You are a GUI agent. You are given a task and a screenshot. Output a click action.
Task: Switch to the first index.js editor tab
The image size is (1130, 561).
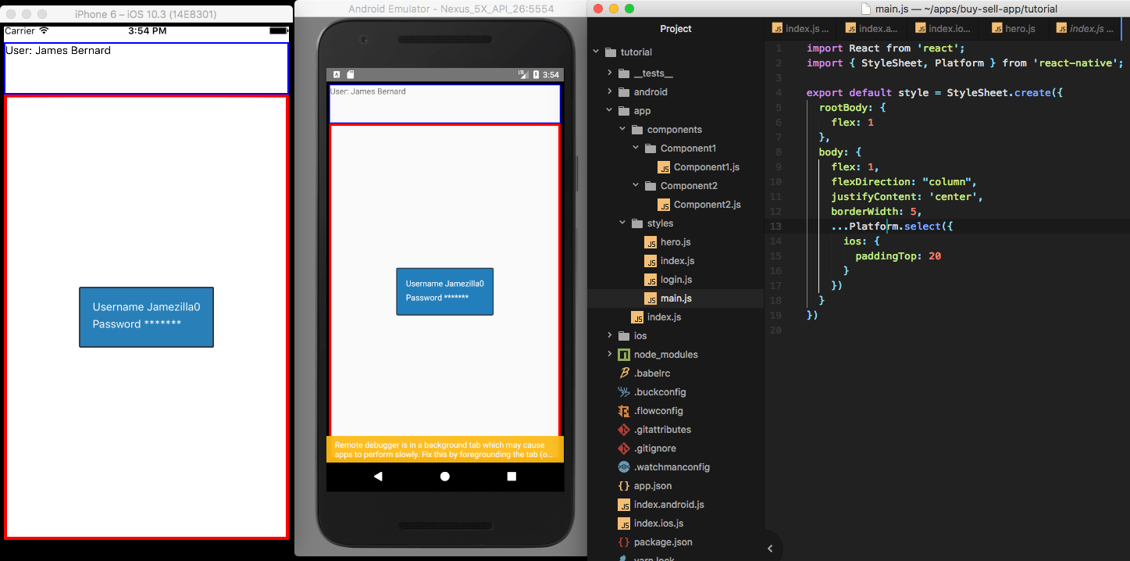800,28
